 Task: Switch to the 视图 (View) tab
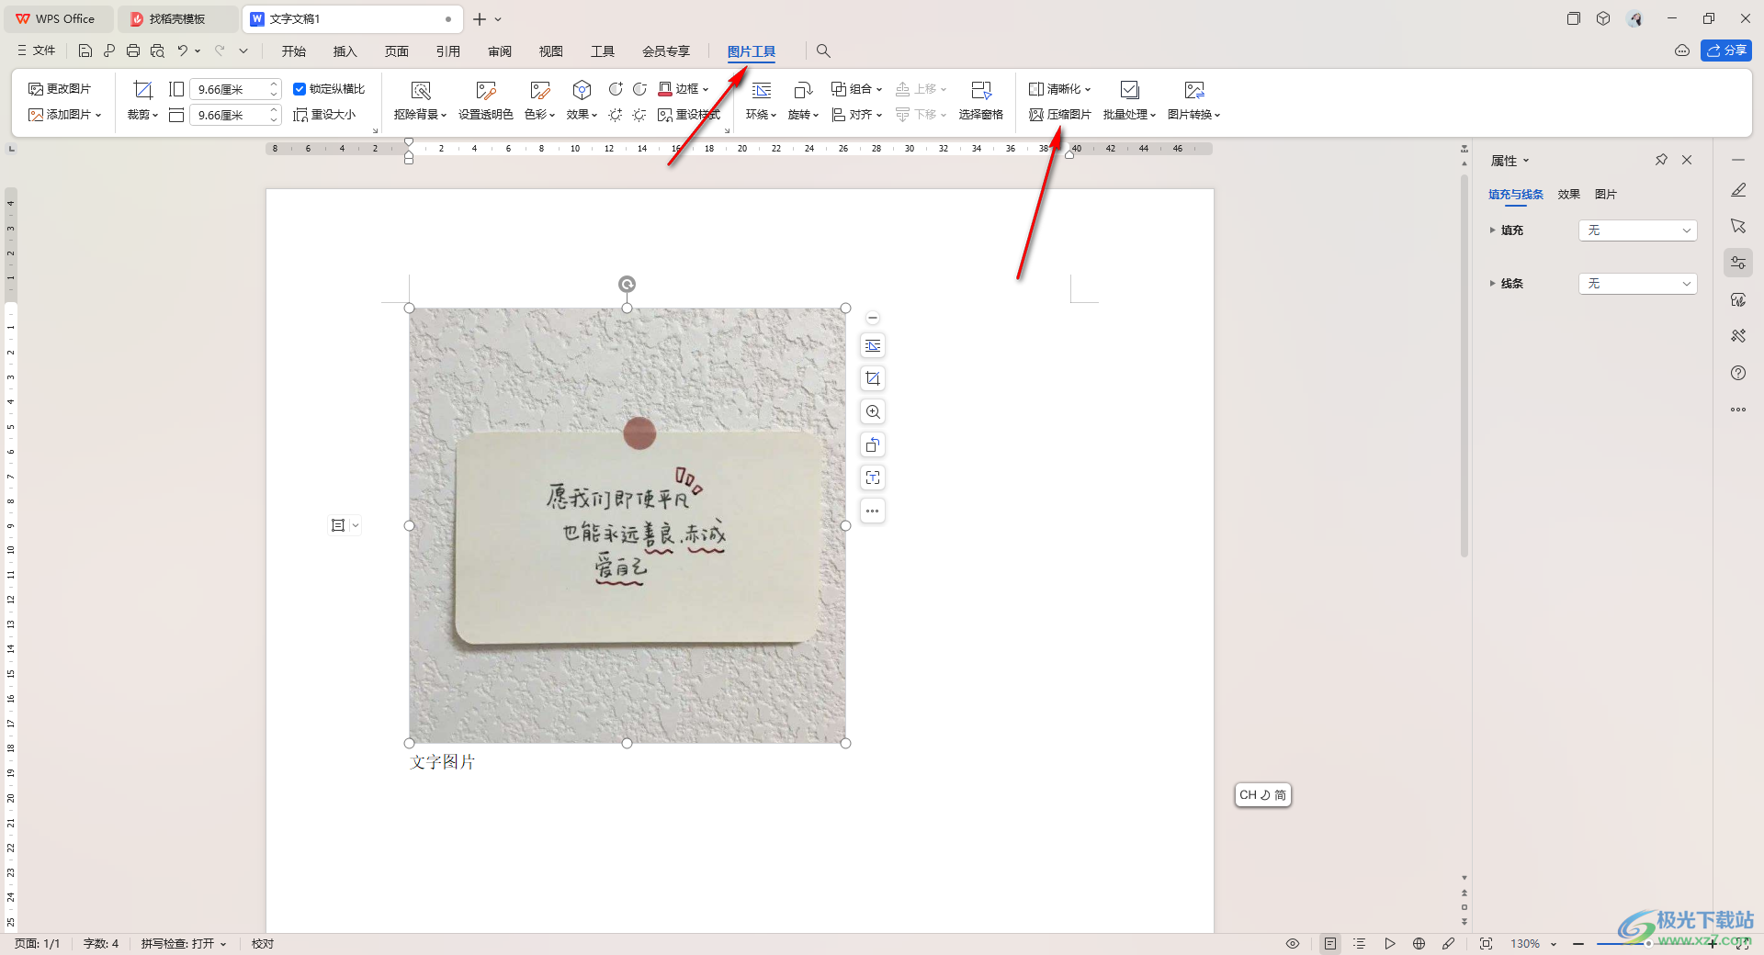click(551, 51)
